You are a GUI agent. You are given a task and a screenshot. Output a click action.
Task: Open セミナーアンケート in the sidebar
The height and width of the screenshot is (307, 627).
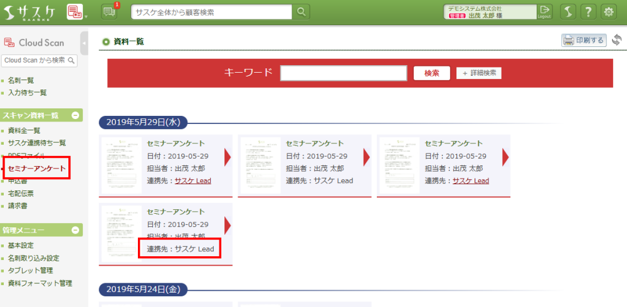[36, 168]
